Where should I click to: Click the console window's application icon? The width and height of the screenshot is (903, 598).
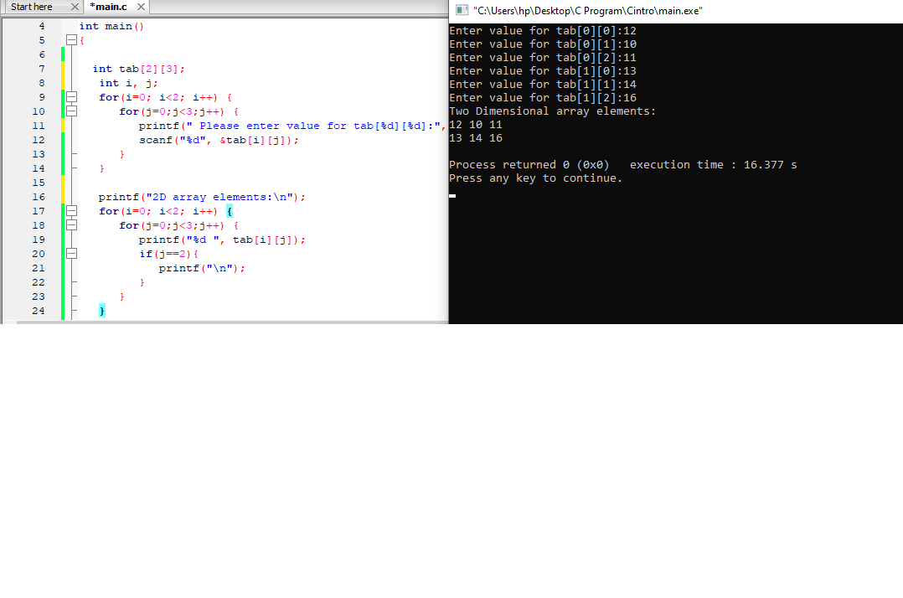(460, 11)
